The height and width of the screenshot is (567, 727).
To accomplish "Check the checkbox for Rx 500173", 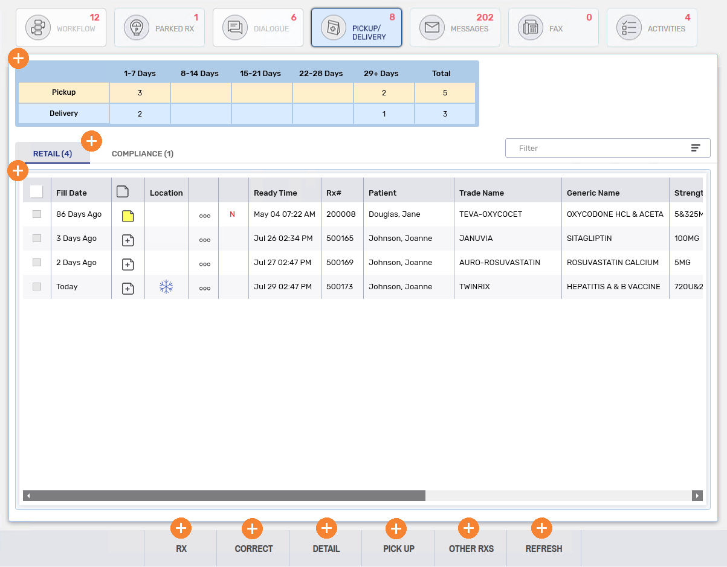I will [36, 286].
